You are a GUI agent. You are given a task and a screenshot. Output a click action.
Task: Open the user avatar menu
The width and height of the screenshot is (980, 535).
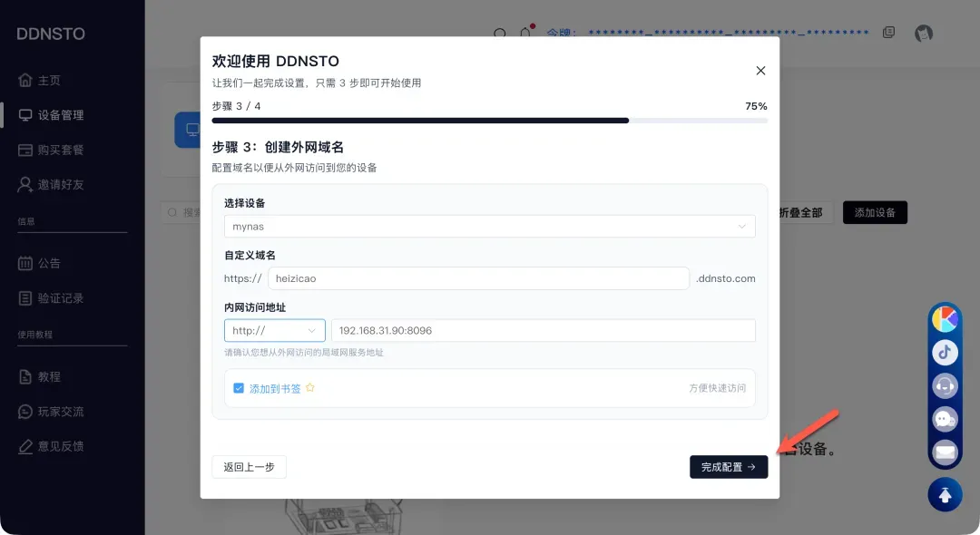pos(924,34)
